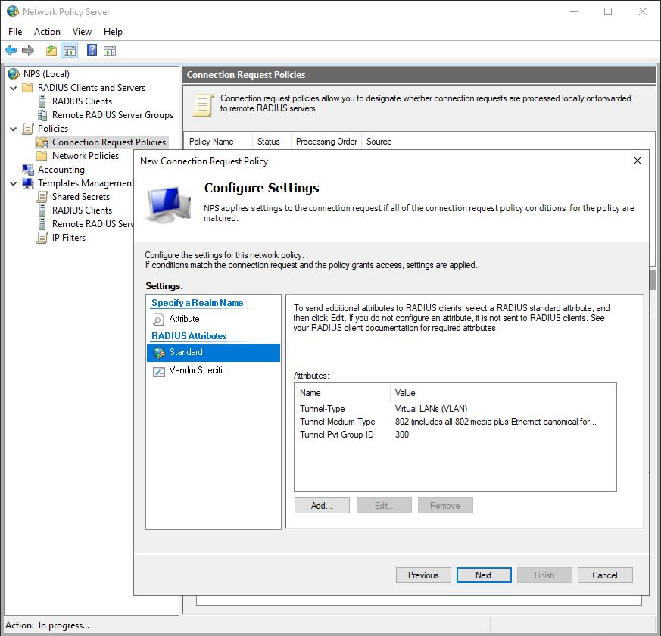The image size is (661, 636).
Task: Click the NPS (Local) globe icon
Action: pos(14,74)
